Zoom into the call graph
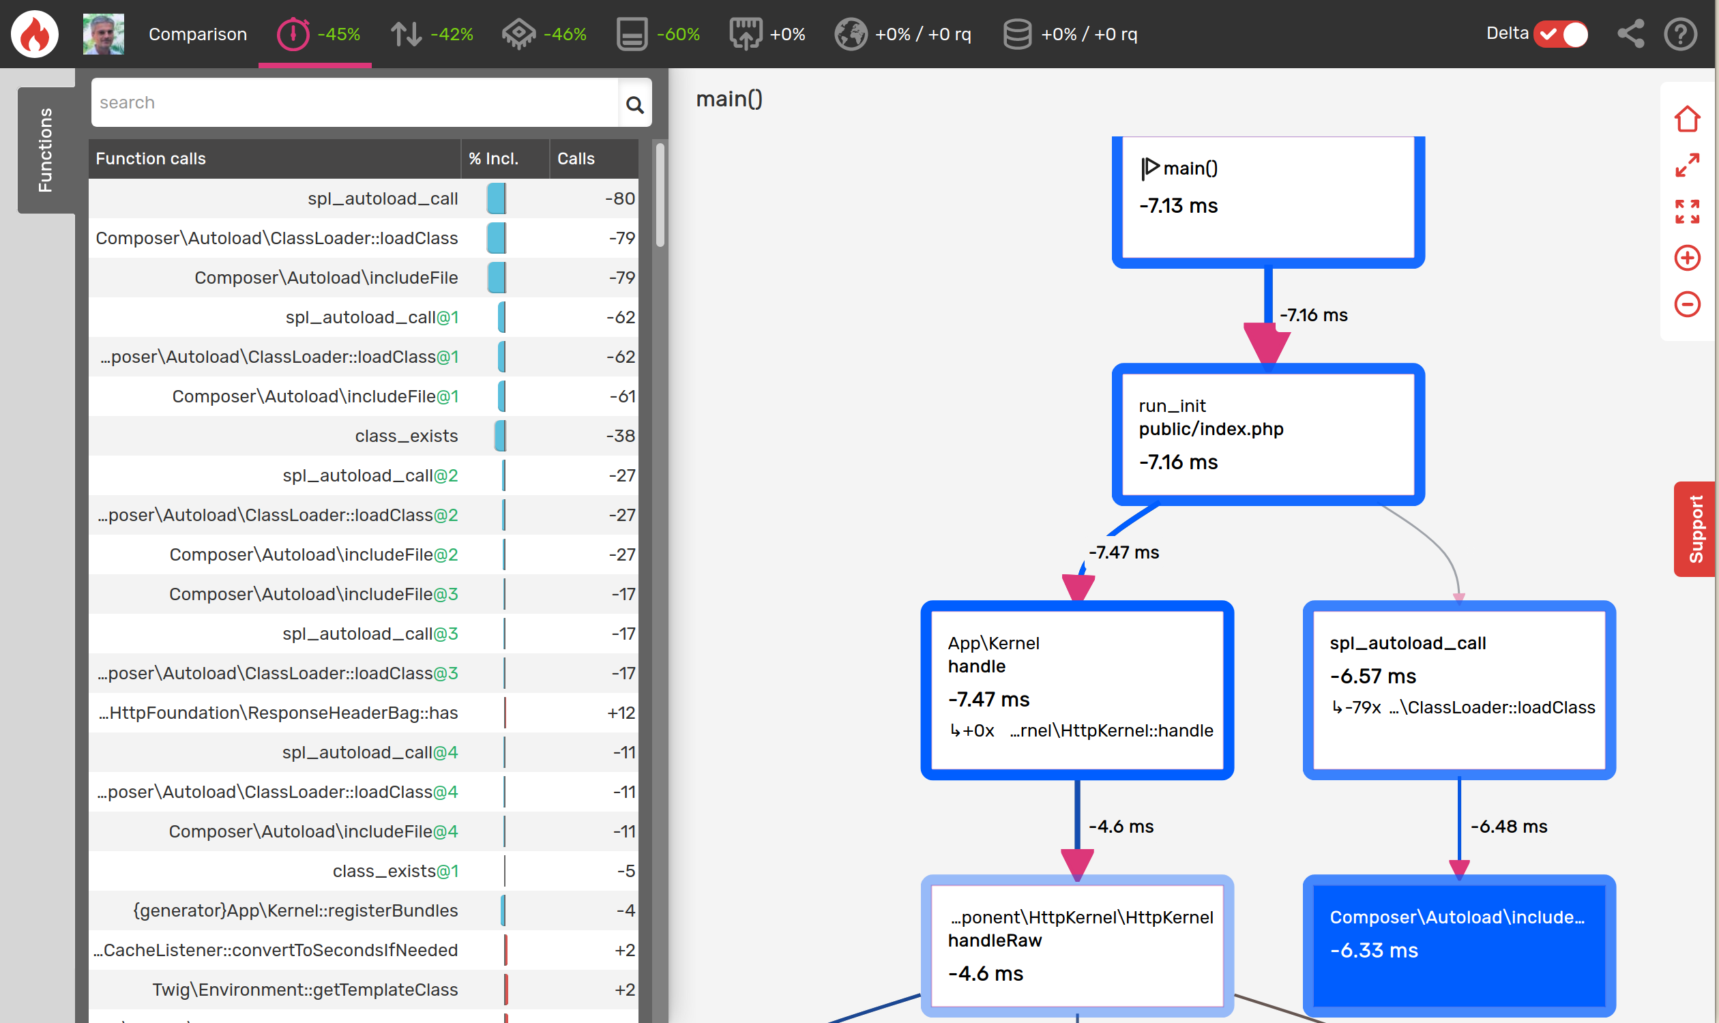Viewport: 1719px width, 1023px height. pyautogui.click(x=1686, y=258)
